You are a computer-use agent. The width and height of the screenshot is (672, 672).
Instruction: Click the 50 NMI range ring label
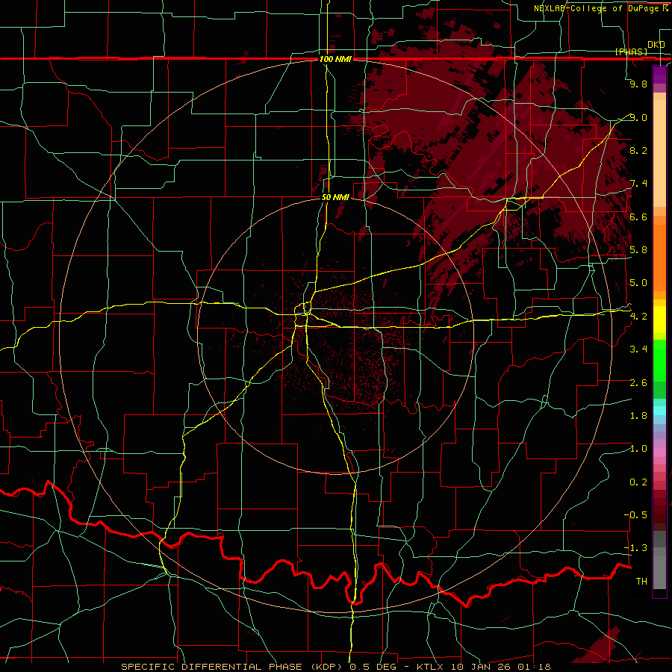pyautogui.click(x=335, y=197)
